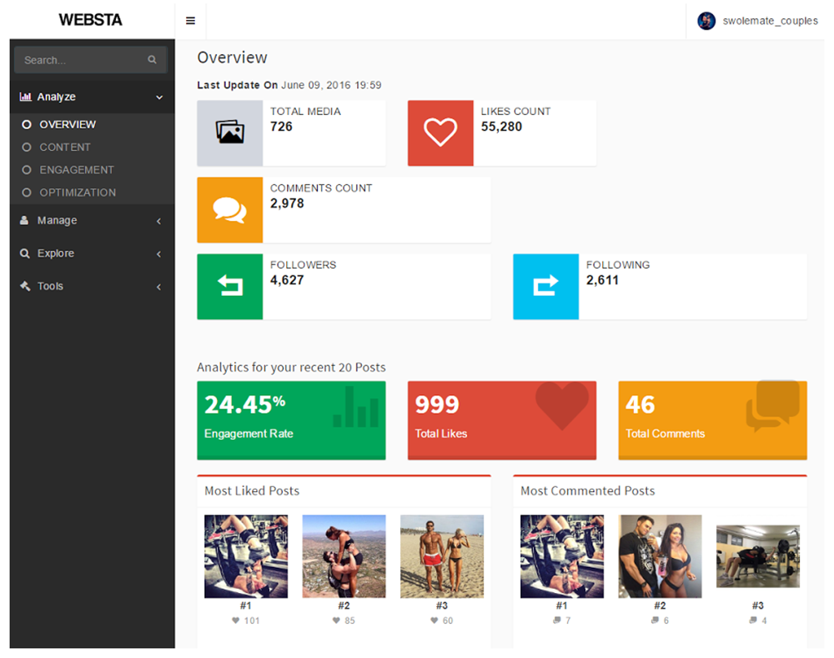Click the Likes Count heart icon

(440, 133)
